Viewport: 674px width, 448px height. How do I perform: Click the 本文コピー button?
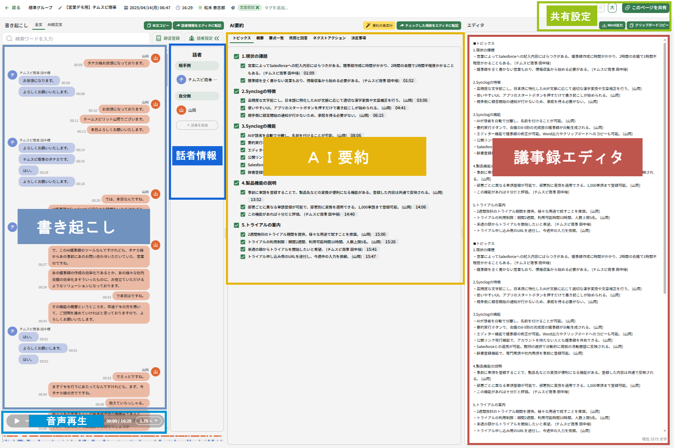point(158,26)
